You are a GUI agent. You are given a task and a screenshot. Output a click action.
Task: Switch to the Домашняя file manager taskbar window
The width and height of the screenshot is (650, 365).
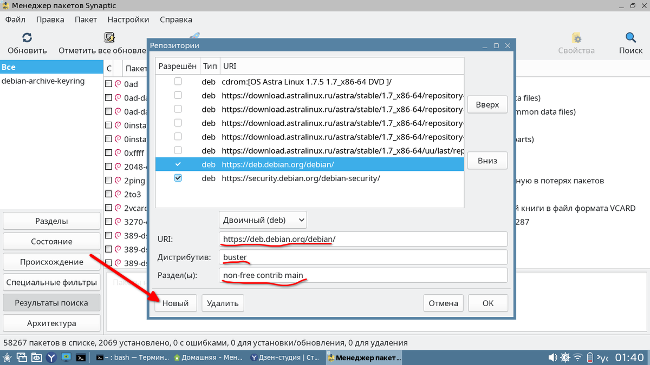click(x=209, y=357)
